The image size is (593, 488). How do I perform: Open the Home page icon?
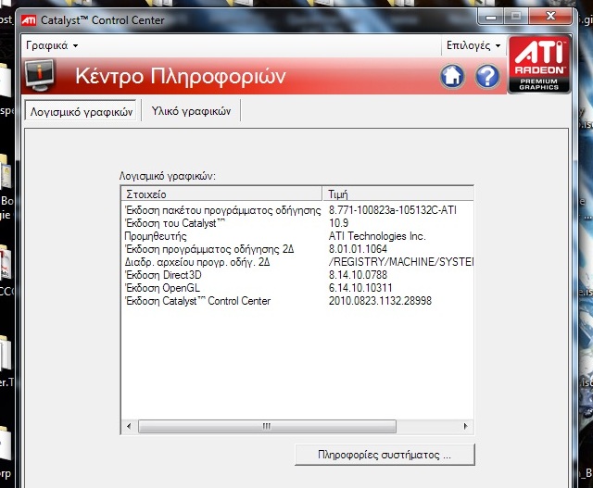pyautogui.click(x=452, y=76)
